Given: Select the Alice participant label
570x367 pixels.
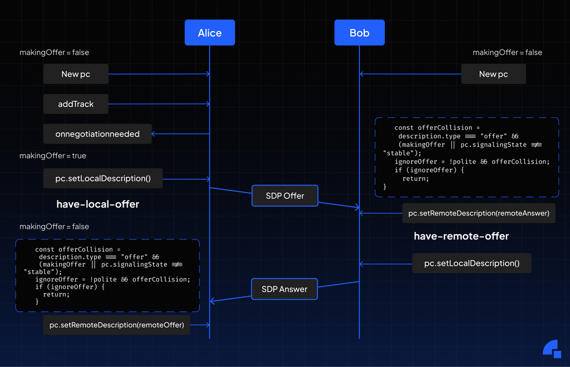Looking at the screenshot, I should pyautogui.click(x=209, y=32).
